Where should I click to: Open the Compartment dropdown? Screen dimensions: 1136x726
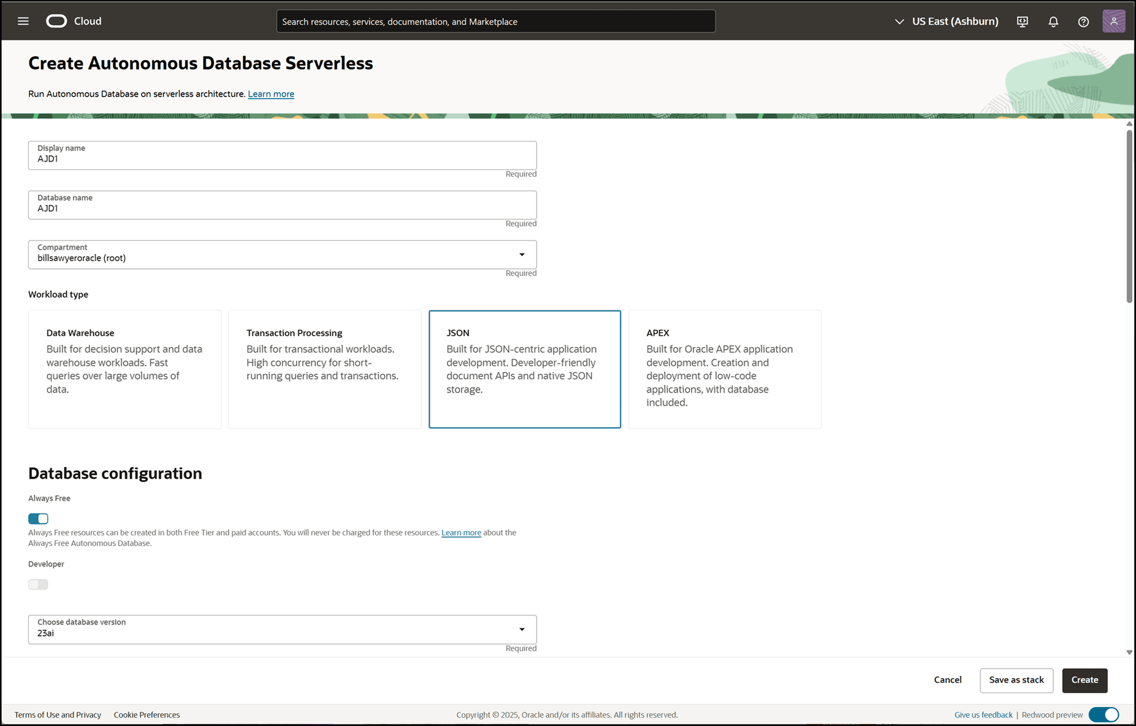282,254
